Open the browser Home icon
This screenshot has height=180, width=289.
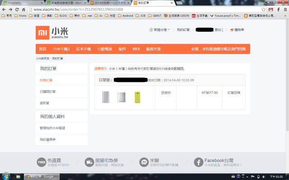[x=23, y=9]
